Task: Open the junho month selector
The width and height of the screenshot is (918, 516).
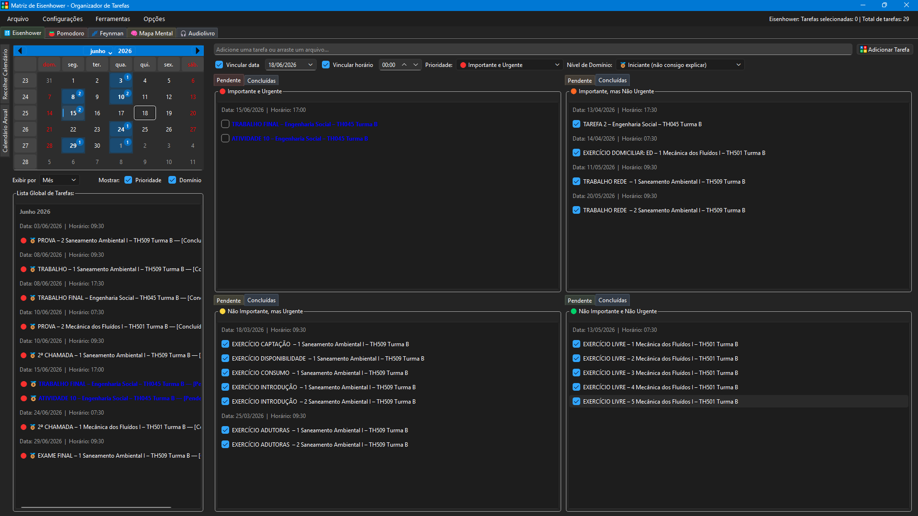Action: tap(100, 51)
